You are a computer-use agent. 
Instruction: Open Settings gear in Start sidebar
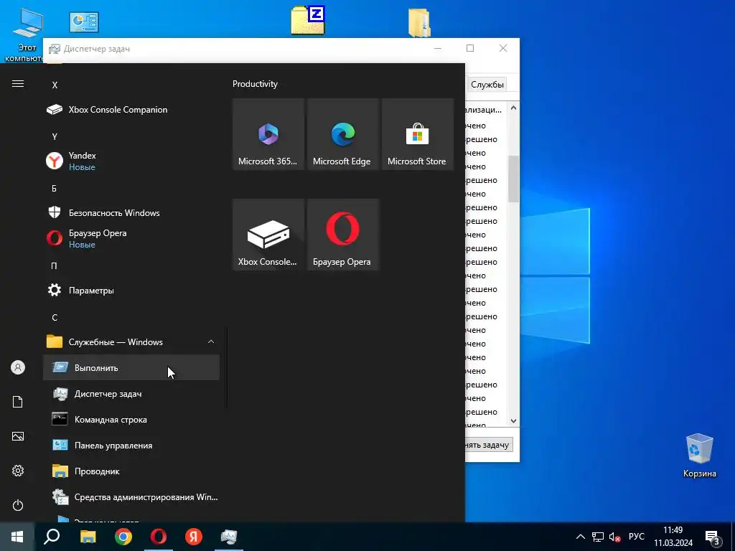click(18, 471)
